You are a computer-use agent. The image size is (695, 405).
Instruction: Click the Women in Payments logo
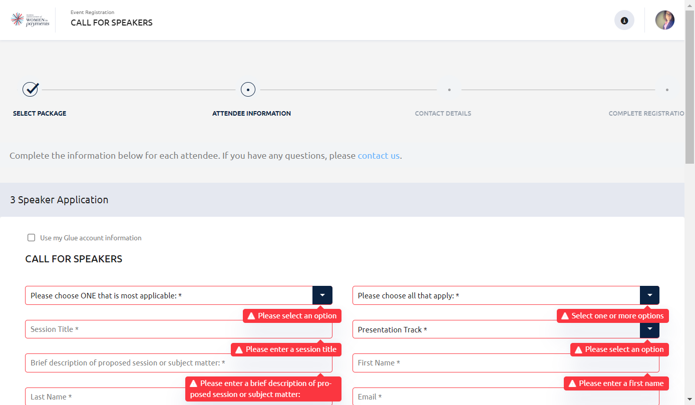[30, 20]
